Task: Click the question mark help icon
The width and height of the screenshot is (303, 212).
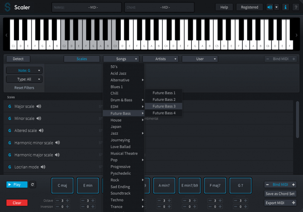Action: tap(296, 7)
